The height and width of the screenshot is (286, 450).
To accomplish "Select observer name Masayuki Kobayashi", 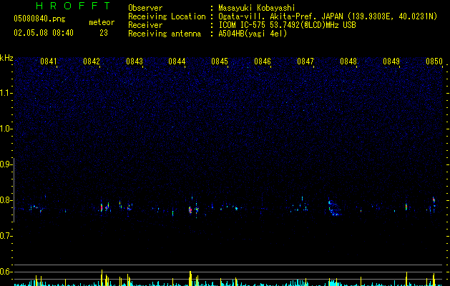I will (257, 8).
